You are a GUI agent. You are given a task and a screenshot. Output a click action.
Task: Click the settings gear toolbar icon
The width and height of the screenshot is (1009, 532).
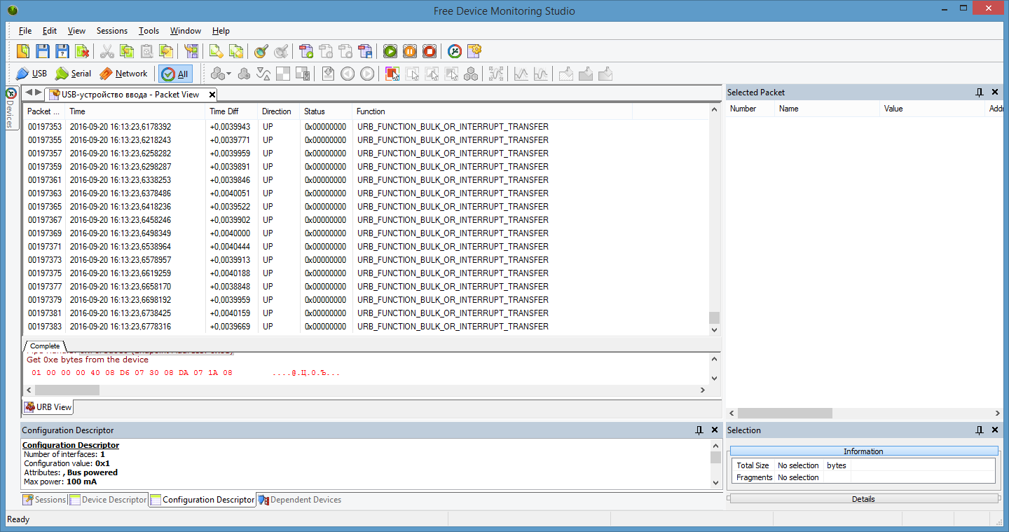click(x=474, y=51)
